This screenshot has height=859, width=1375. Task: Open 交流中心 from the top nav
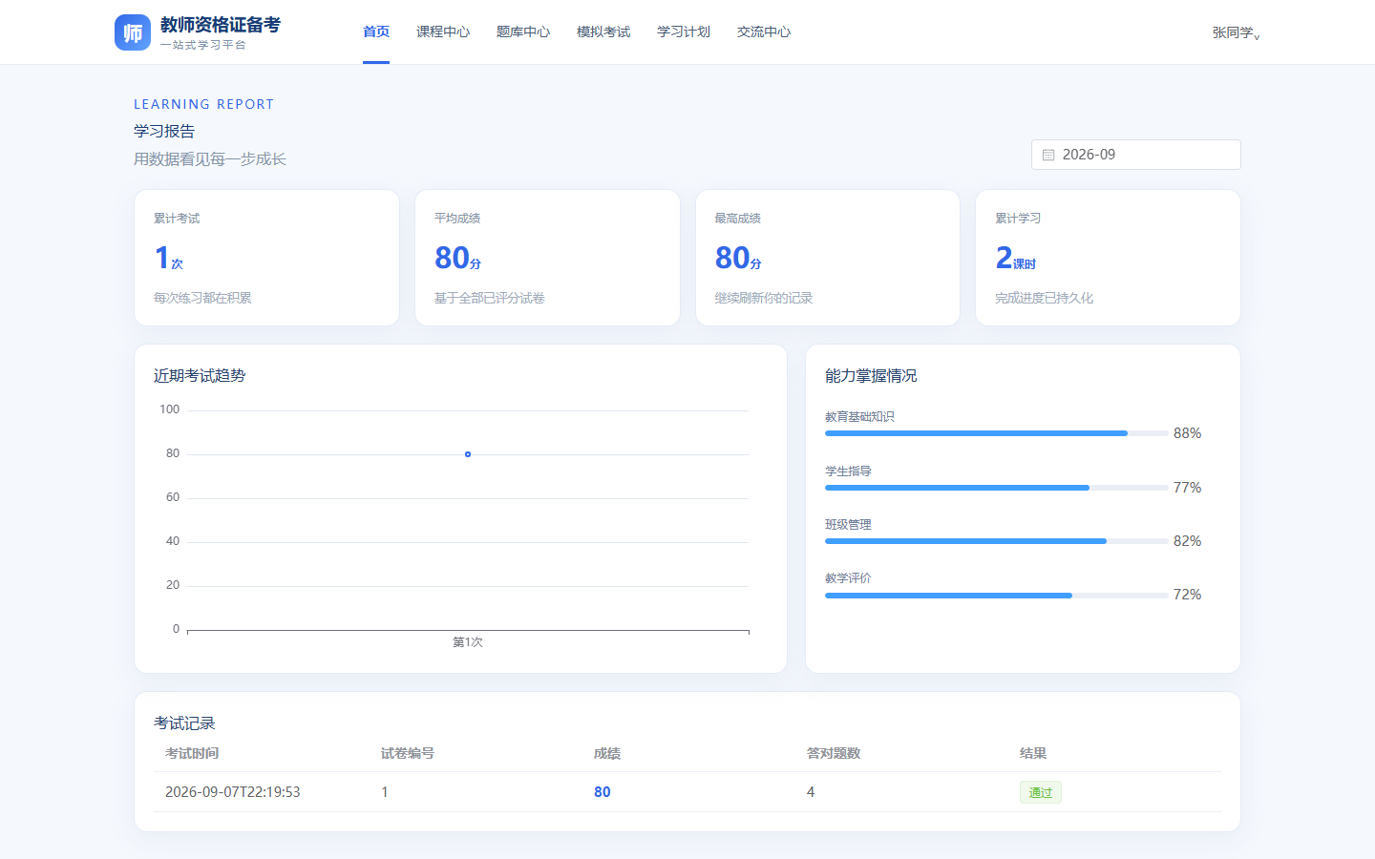(764, 31)
